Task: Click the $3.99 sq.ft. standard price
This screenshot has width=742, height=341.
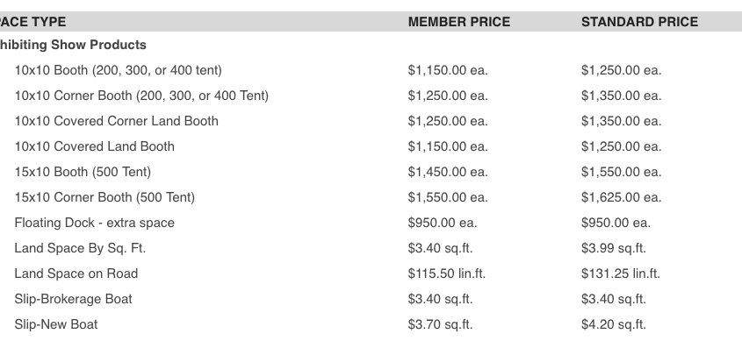Action: tap(613, 248)
